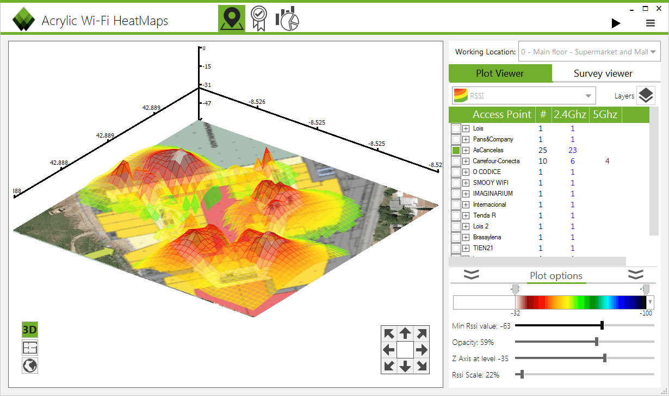Open the Working Location dropdown
The image size is (669, 396).
tap(590, 52)
